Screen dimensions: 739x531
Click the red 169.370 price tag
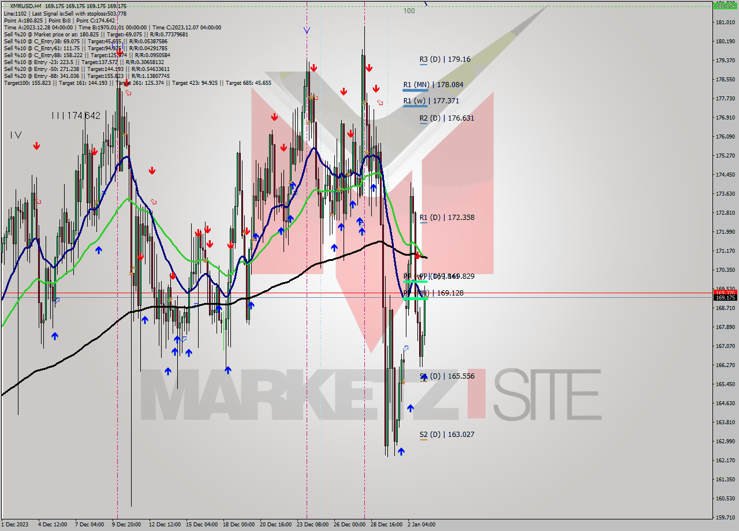pos(725,292)
